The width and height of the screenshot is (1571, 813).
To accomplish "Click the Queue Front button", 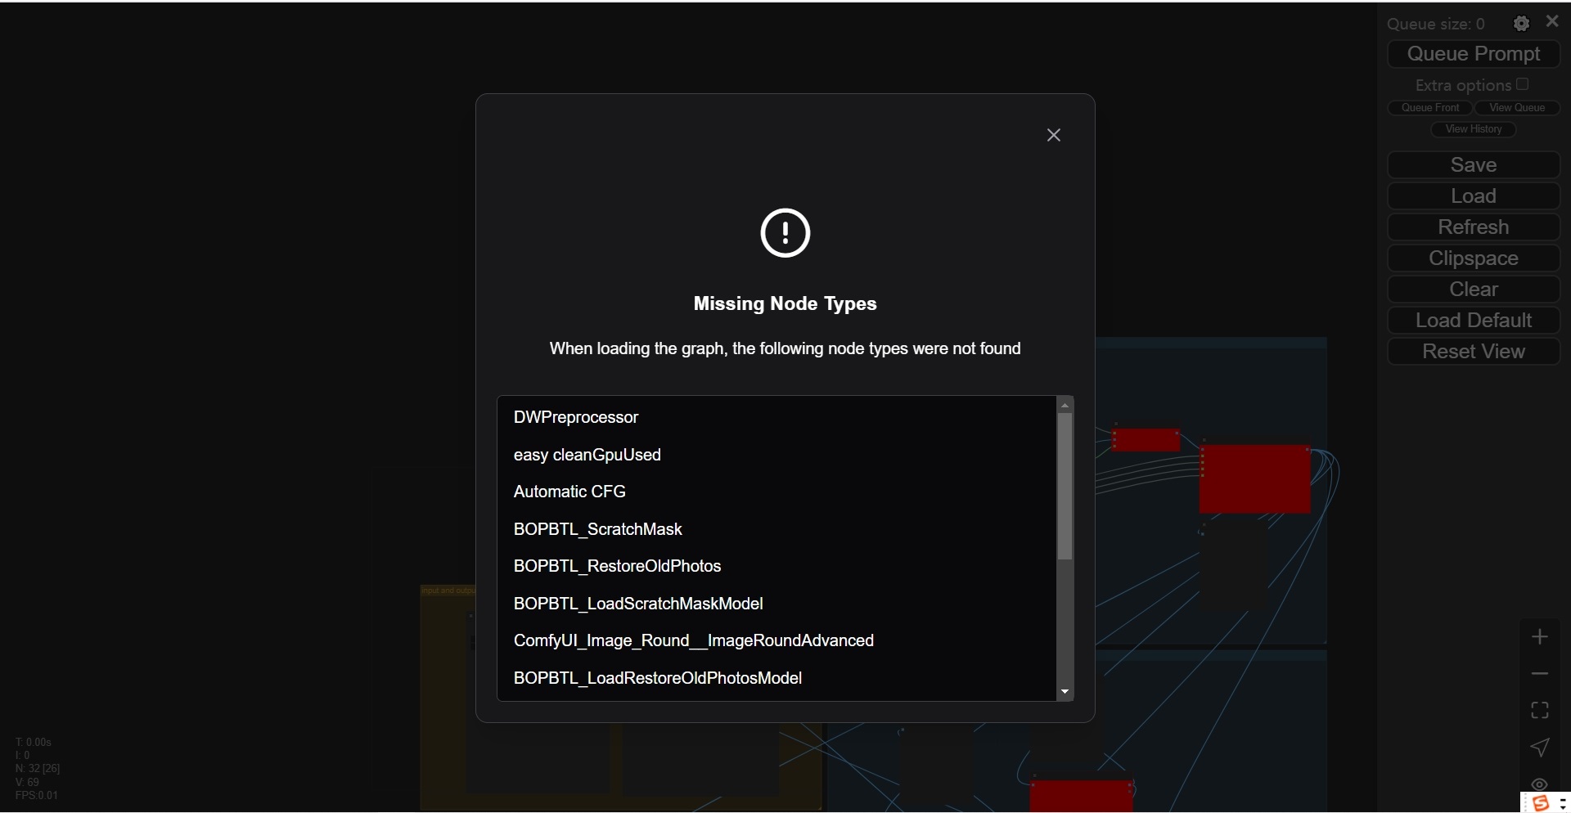I will [1430, 108].
